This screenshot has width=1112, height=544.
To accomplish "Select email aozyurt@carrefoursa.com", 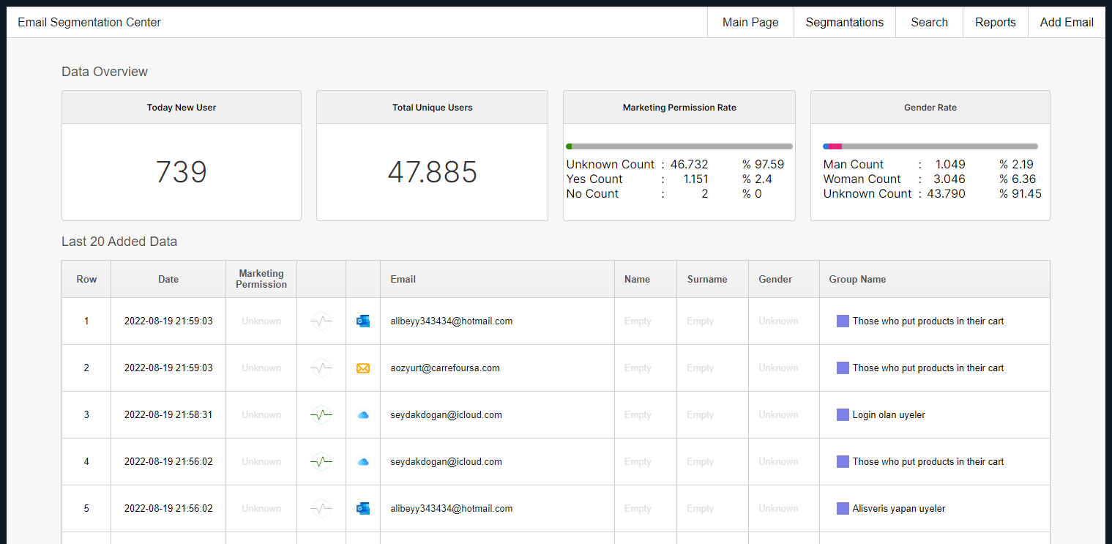I will 445,368.
